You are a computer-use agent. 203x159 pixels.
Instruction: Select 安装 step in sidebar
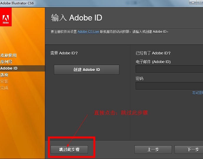tap(4, 81)
